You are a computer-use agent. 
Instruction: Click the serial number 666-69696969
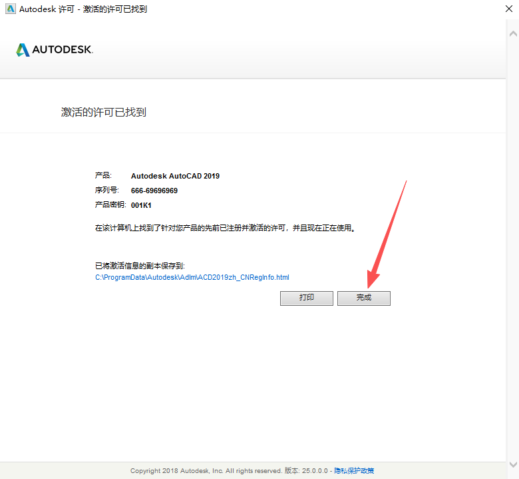154,191
